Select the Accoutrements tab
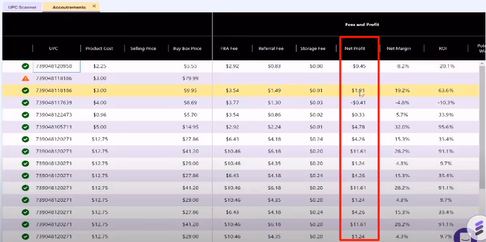Viewport: 486px width, 242px height. pyautogui.click(x=69, y=6)
